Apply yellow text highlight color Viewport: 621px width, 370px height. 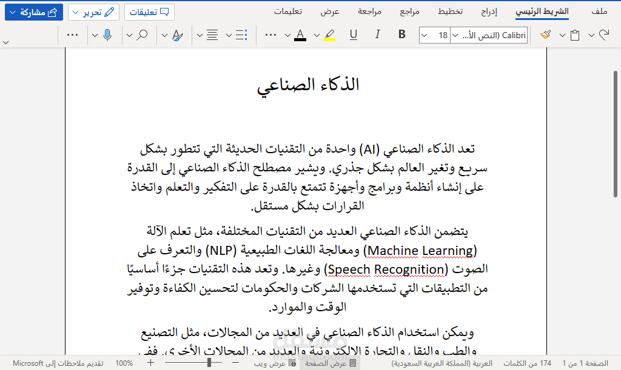pyautogui.click(x=329, y=35)
